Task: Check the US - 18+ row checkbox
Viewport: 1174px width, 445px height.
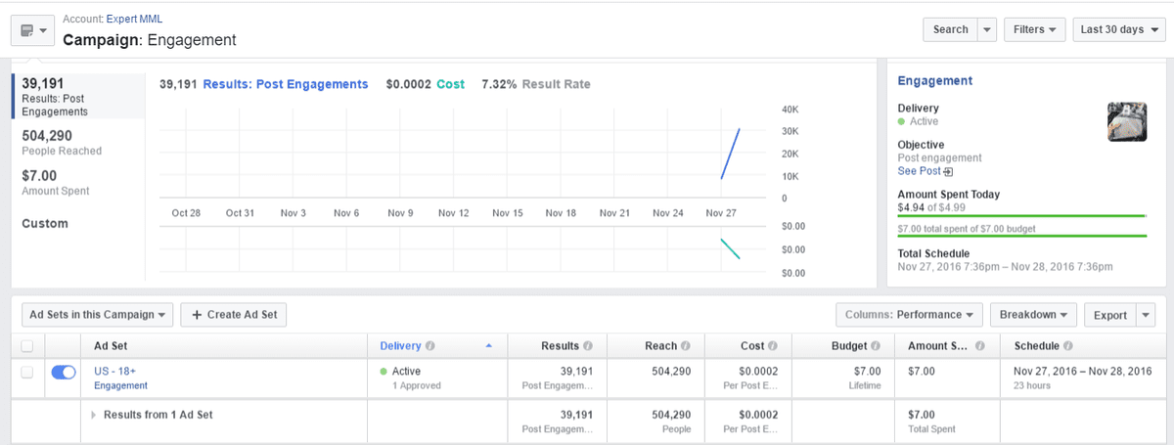Action: click(x=27, y=372)
